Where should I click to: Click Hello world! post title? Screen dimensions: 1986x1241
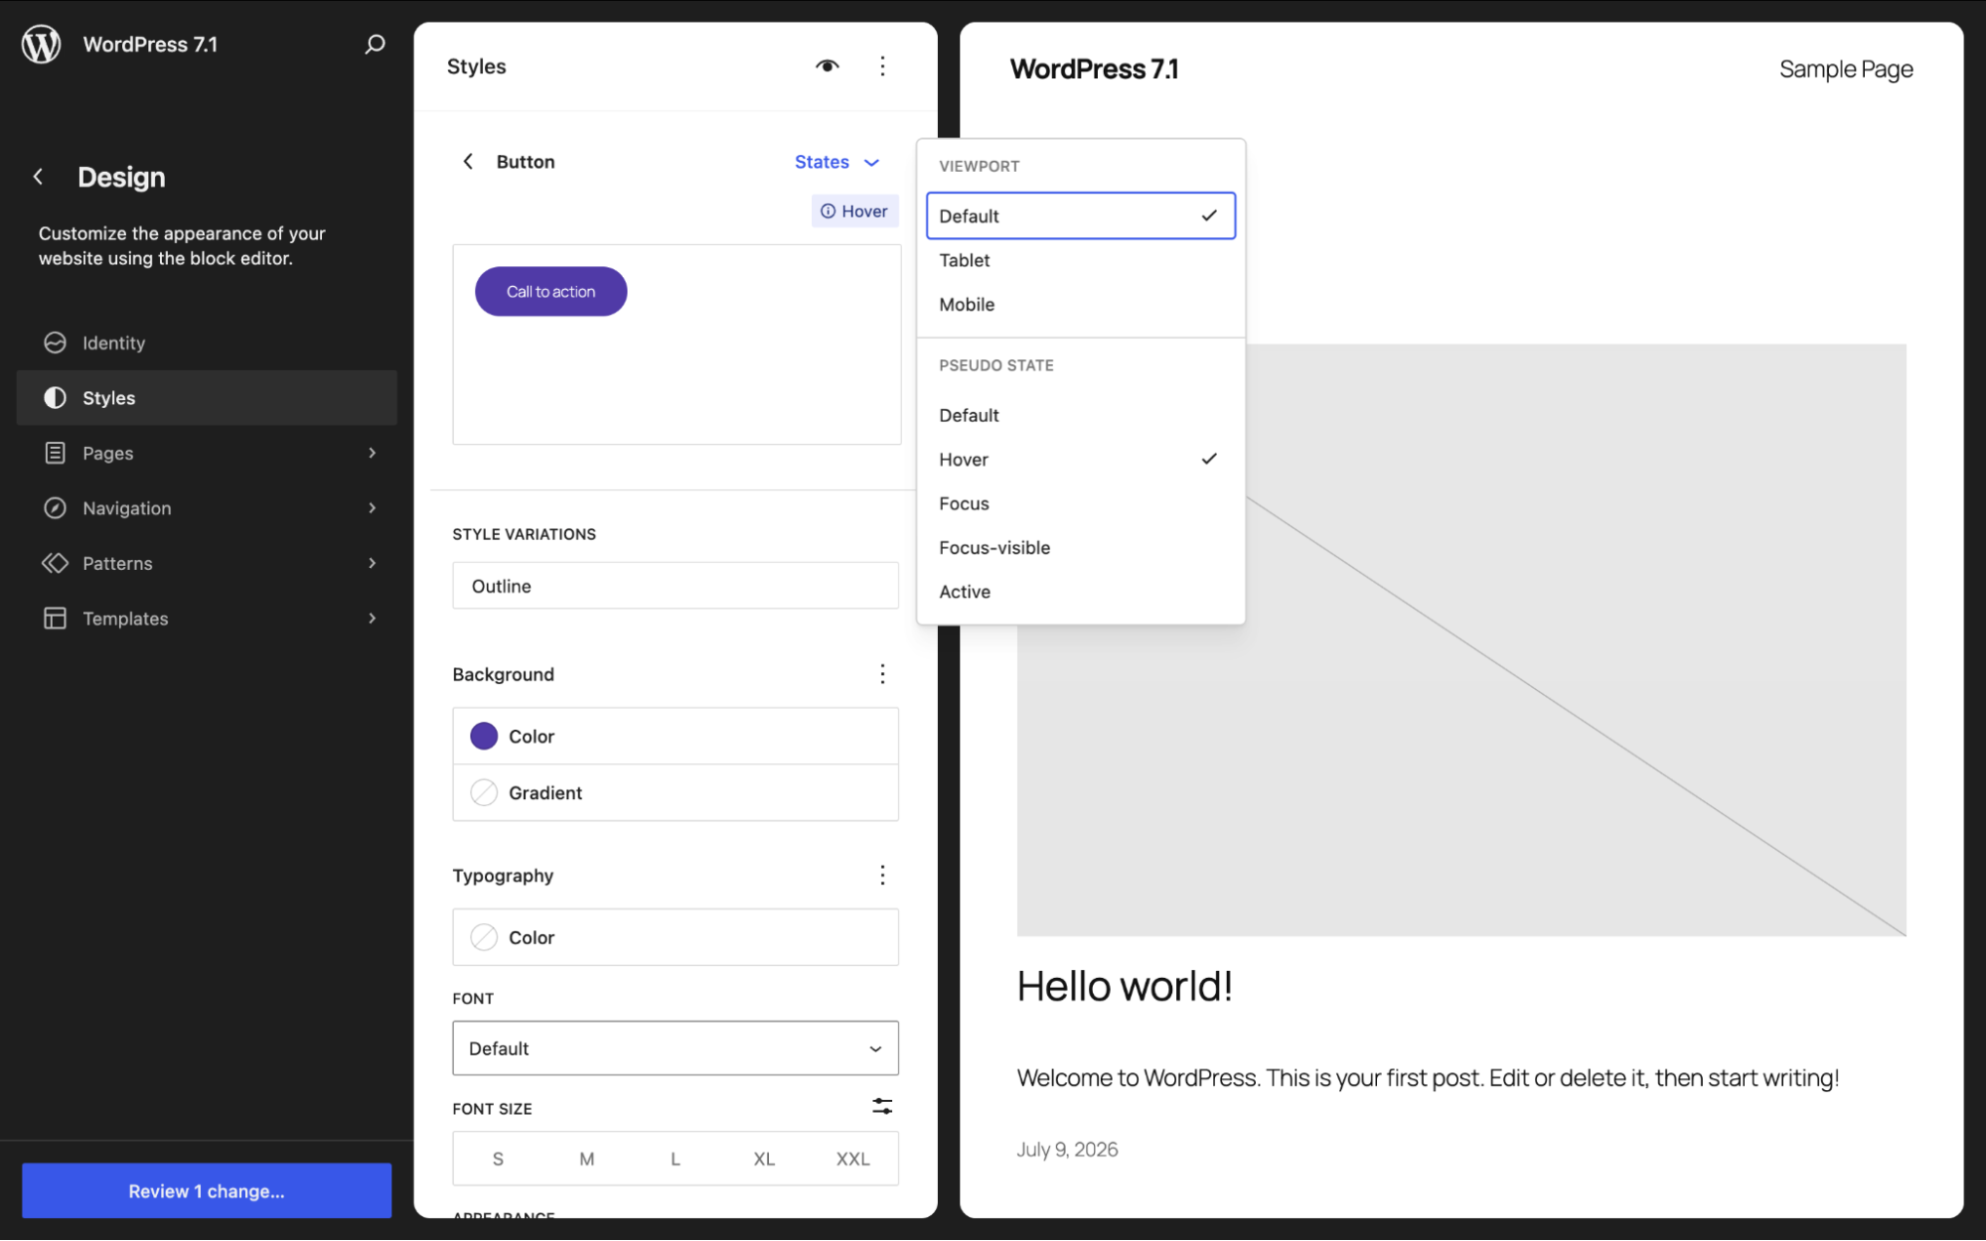pyautogui.click(x=1125, y=986)
